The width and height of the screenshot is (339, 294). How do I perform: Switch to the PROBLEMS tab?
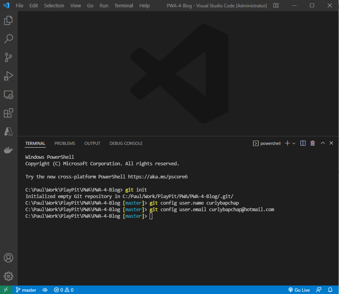[64, 143]
